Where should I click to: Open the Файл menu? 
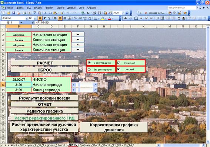click(10, 8)
